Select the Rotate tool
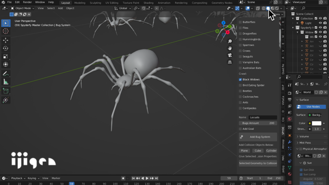329x185 pixels. pos(6,48)
